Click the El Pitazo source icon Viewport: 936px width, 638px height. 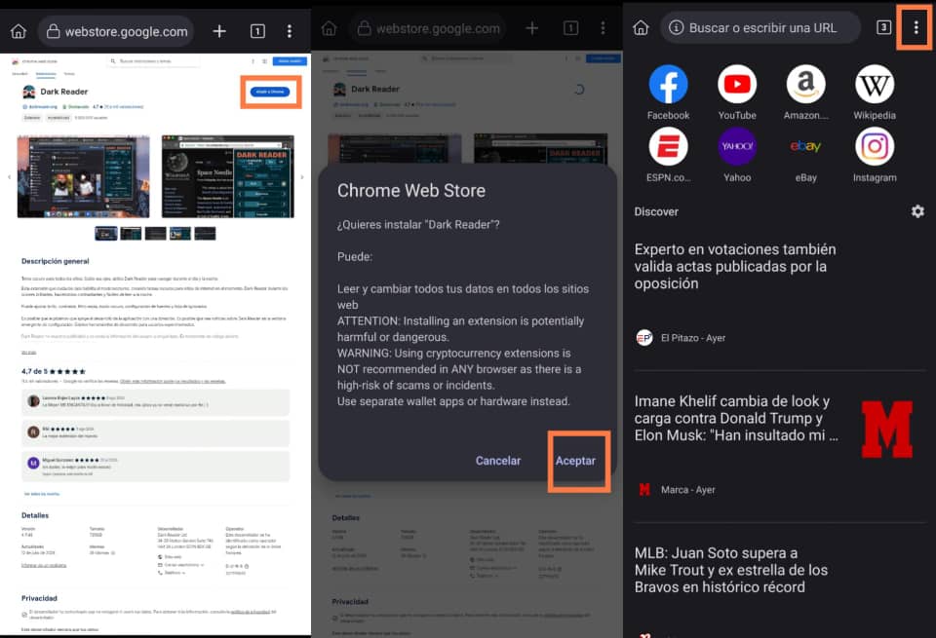644,338
